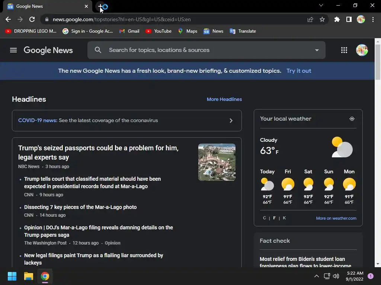Open the Google apps grid
381x285 pixels.
coord(344,50)
